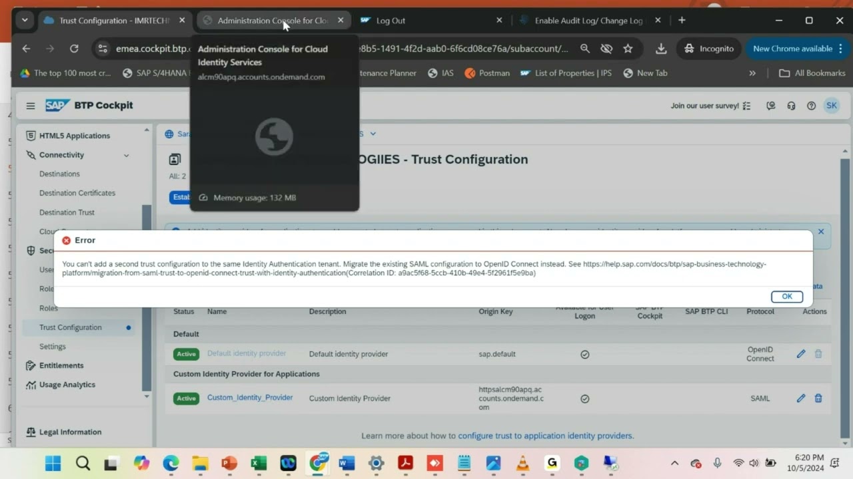Switch to the Trust Configuration browser tab

[x=115, y=21]
